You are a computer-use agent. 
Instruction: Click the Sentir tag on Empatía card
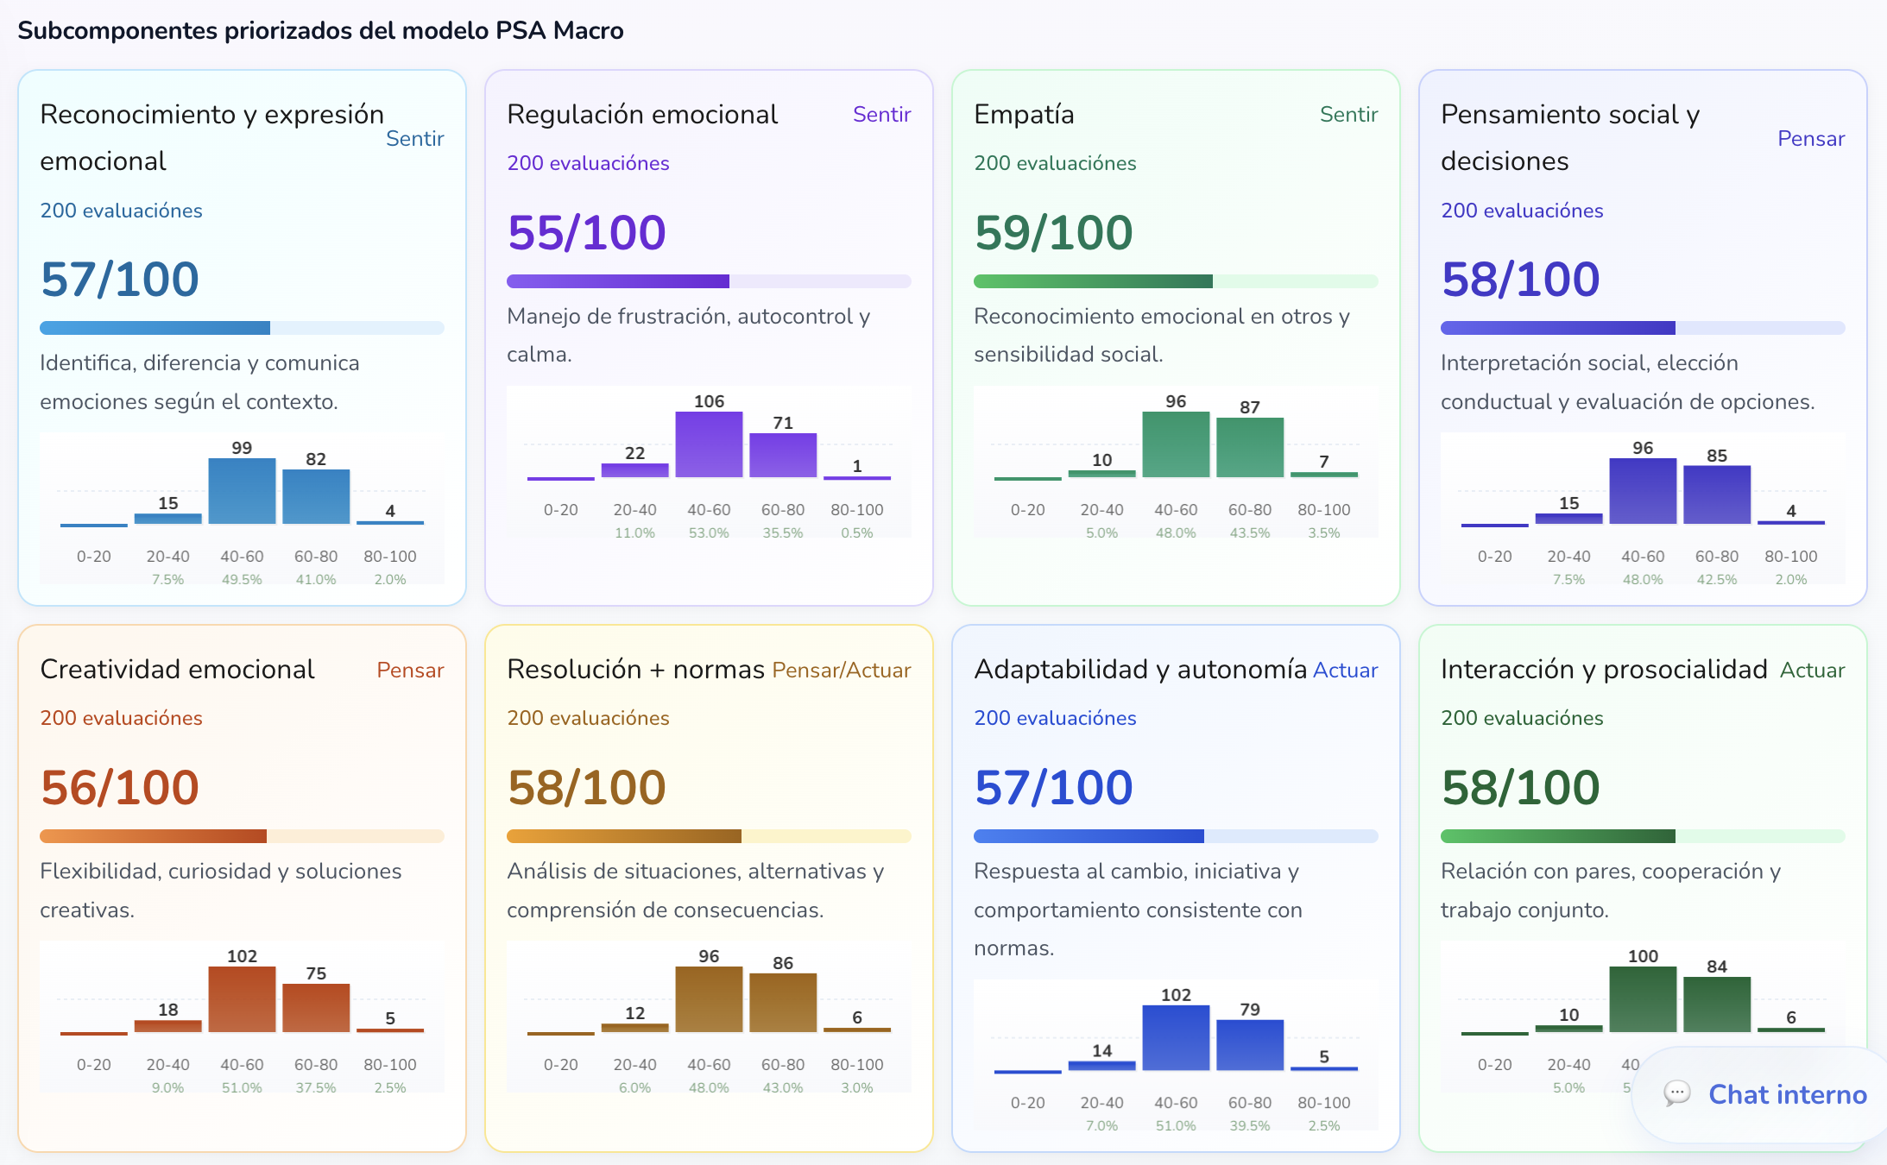pyautogui.click(x=1348, y=114)
